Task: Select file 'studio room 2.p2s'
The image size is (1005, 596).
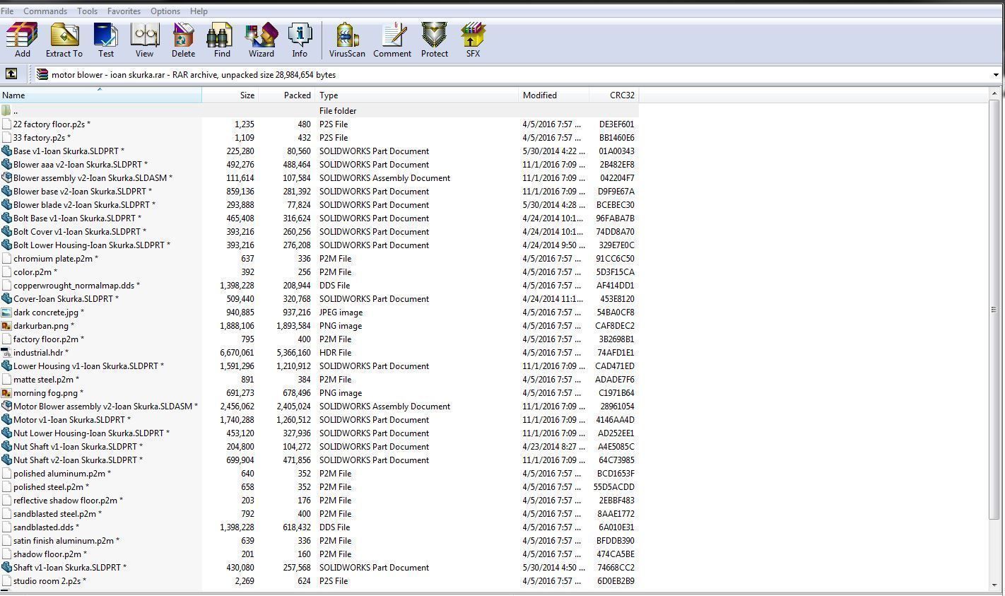Action: 49,580
